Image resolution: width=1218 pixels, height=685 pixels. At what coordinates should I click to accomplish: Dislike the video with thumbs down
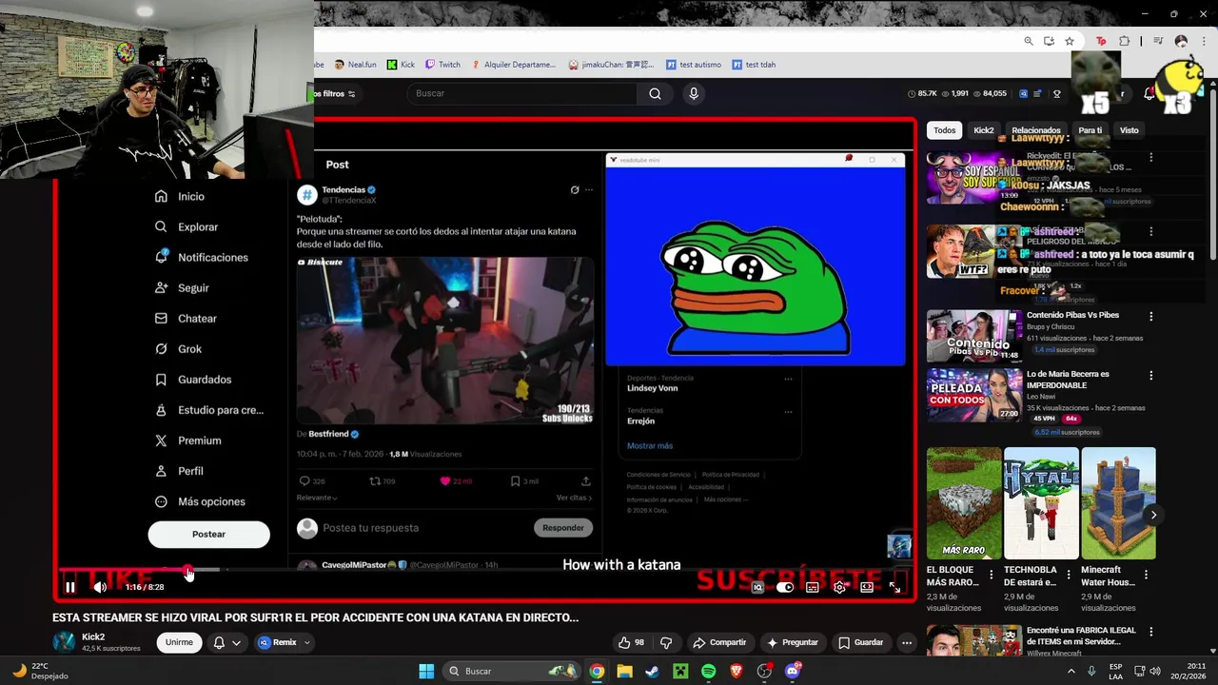(x=666, y=642)
